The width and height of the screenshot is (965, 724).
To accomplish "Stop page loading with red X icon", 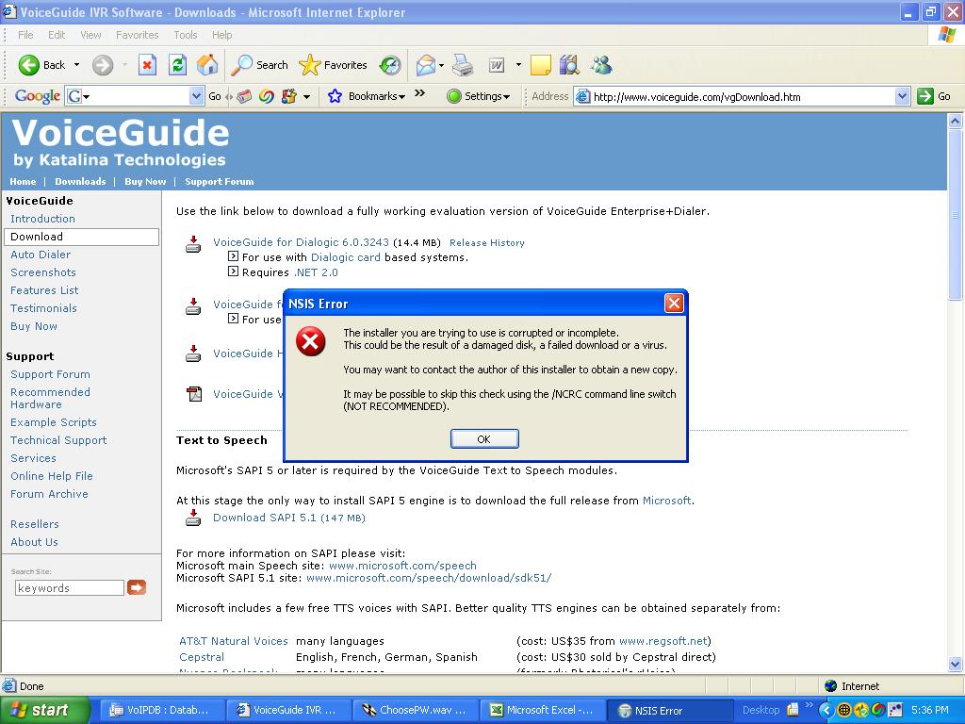I will [147, 65].
